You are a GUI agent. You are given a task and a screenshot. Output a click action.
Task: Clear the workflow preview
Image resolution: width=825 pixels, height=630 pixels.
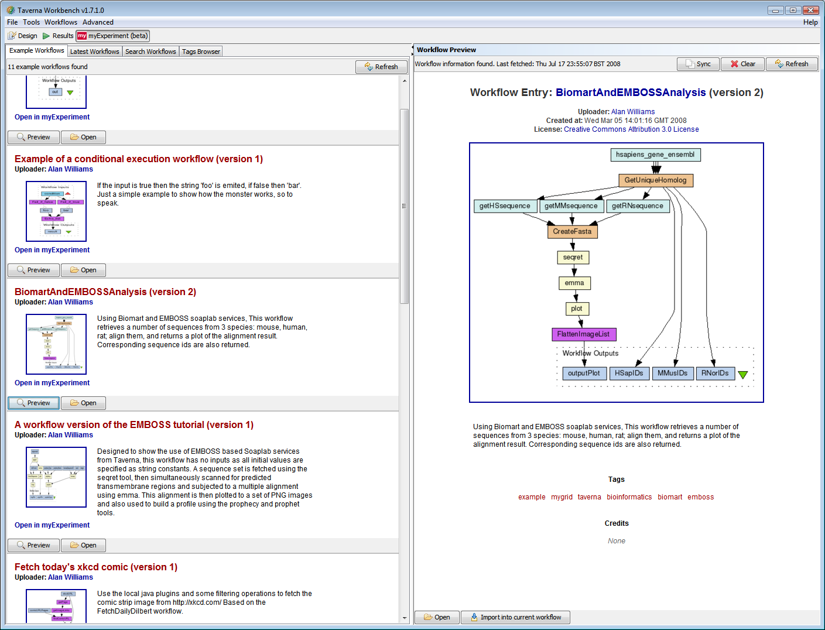(x=742, y=64)
